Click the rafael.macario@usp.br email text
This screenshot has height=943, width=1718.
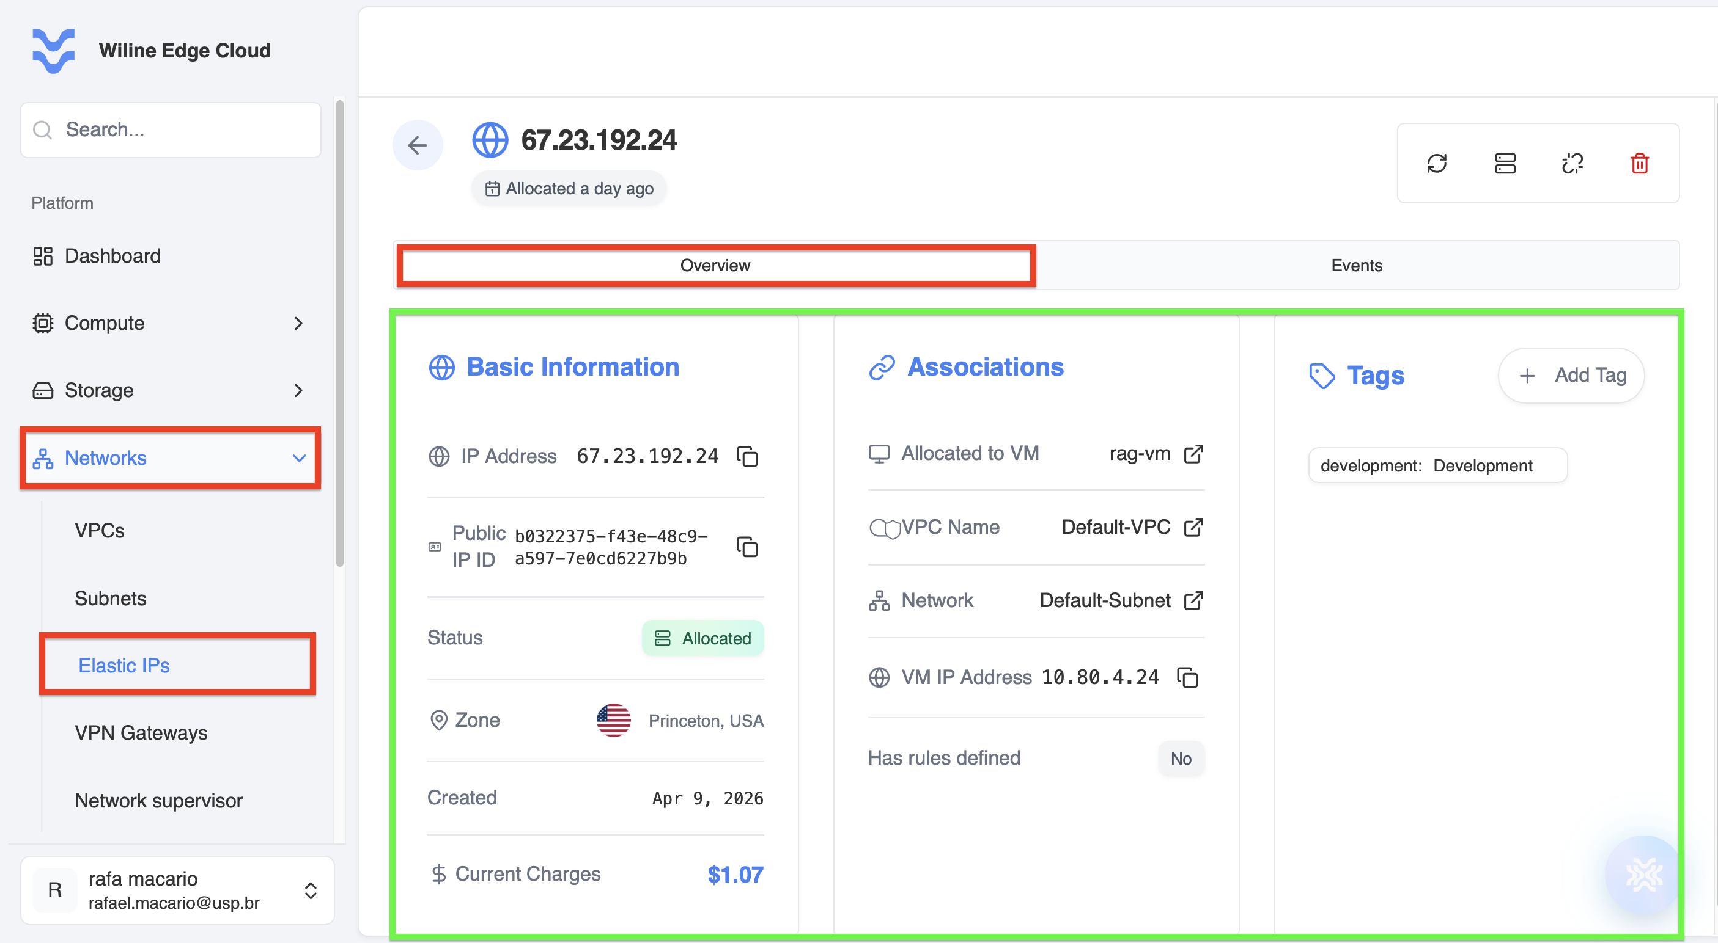(174, 903)
